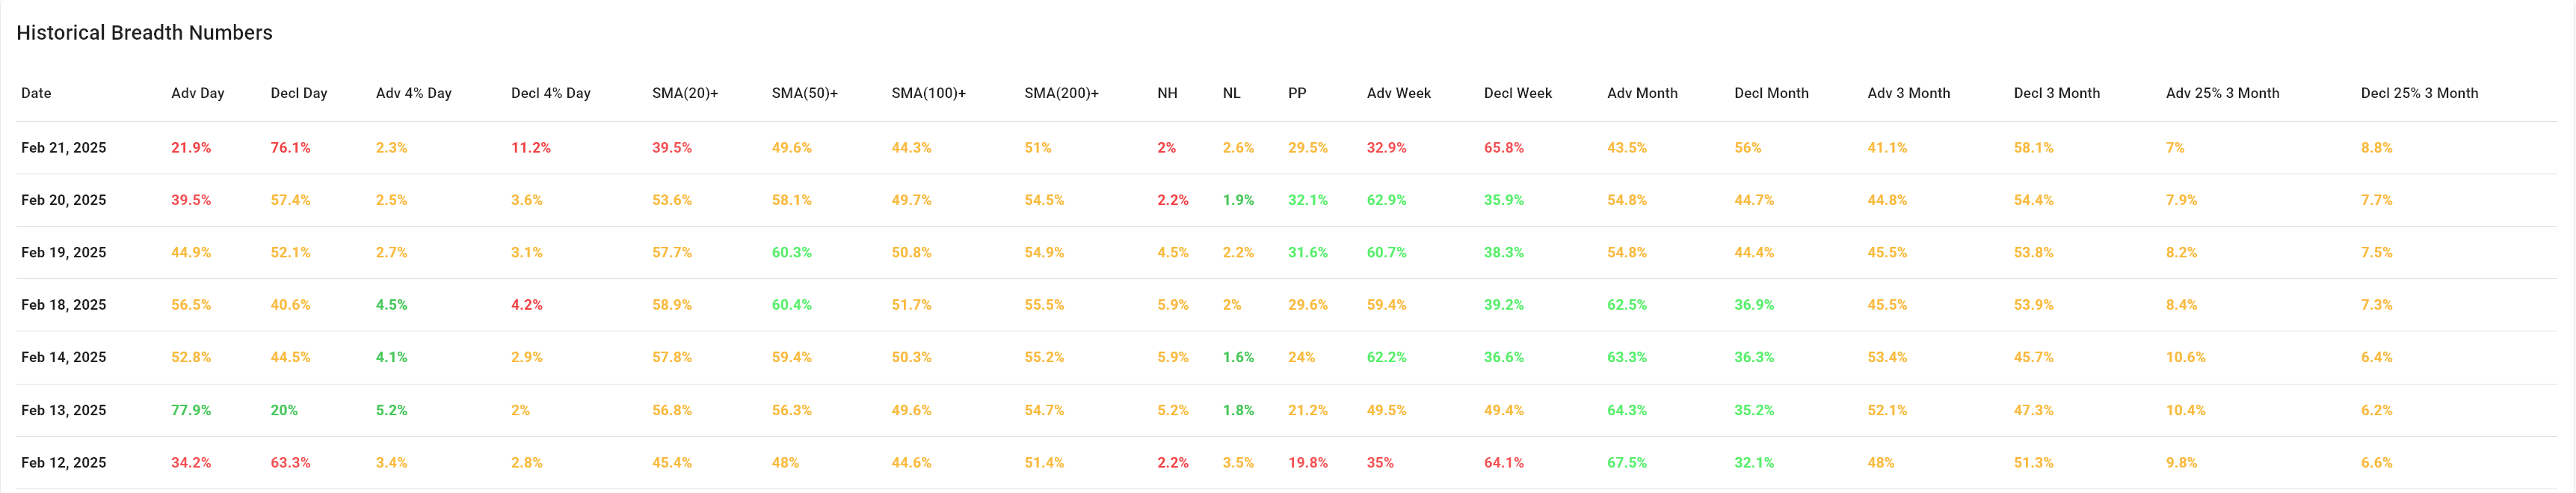Click the Decl 25% 3 Month header
Viewport: 2576px width, 493px height.
pos(2419,93)
